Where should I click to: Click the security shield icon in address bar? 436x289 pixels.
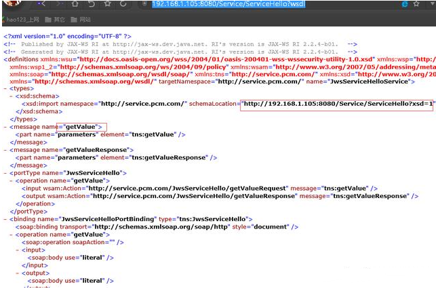coord(144,5)
